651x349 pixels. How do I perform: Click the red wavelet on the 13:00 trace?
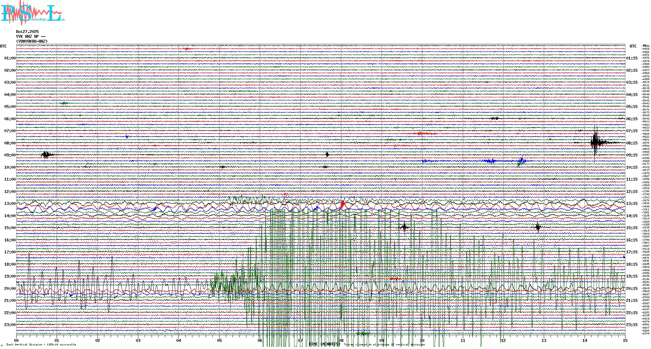click(x=343, y=205)
